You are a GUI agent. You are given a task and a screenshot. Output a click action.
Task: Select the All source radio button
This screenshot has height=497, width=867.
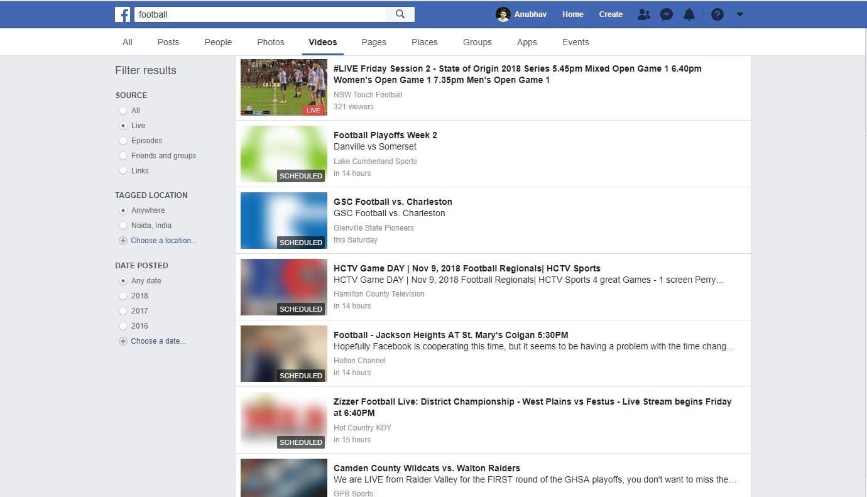pos(123,111)
